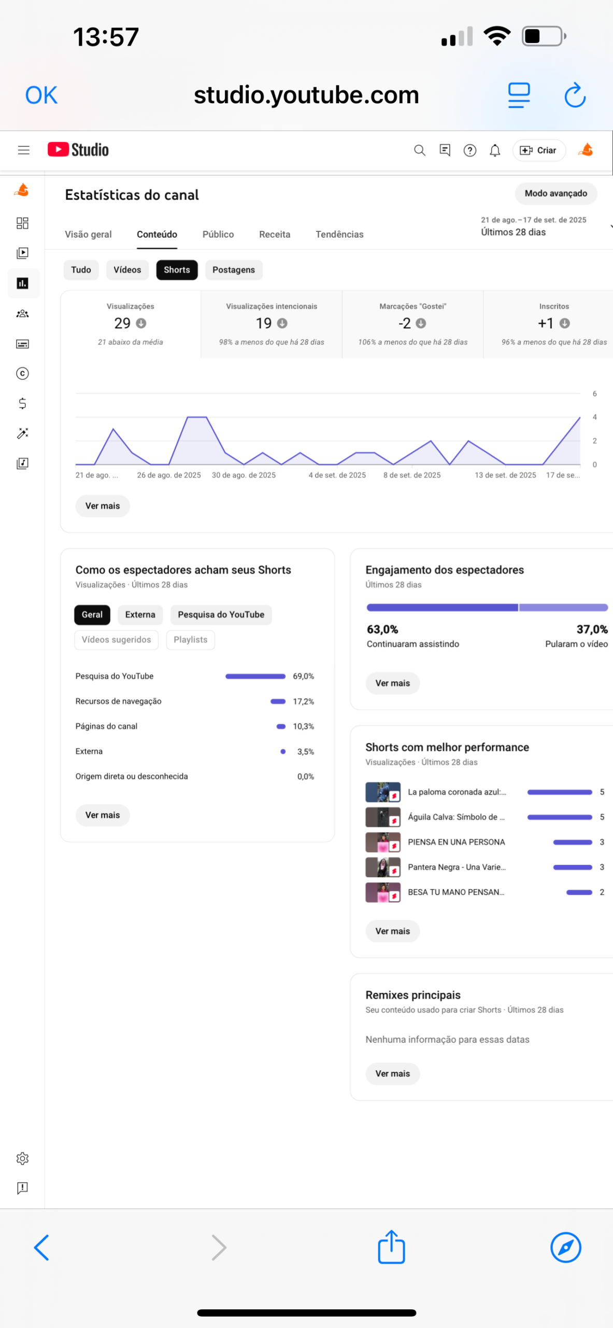Open the help question mark icon
Image resolution: width=613 pixels, height=1328 pixels.
pyautogui.click(x=469, y=150)
